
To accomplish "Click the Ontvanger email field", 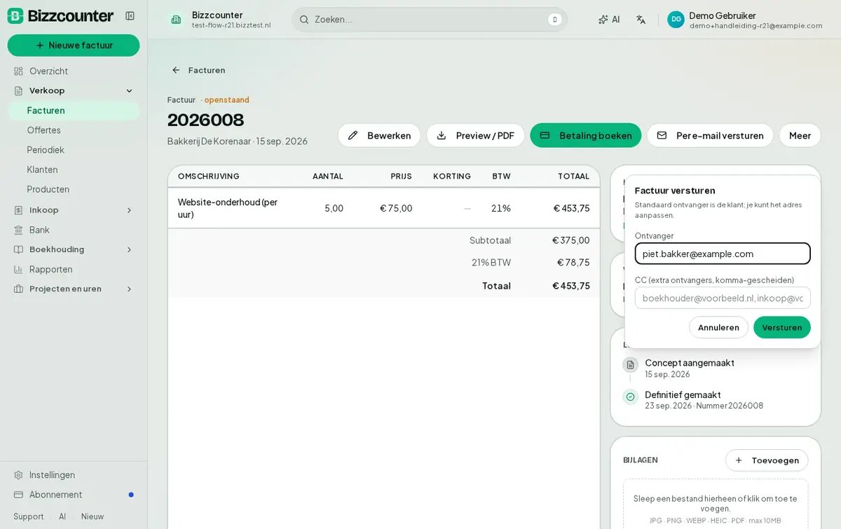I will [x=723, y=254].
